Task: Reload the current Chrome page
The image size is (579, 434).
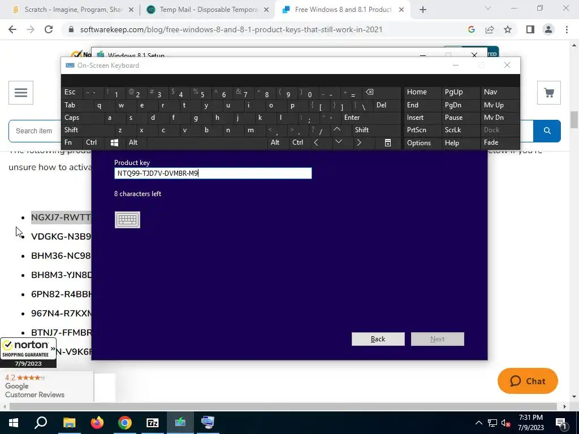Action: [x=49, y=29]
